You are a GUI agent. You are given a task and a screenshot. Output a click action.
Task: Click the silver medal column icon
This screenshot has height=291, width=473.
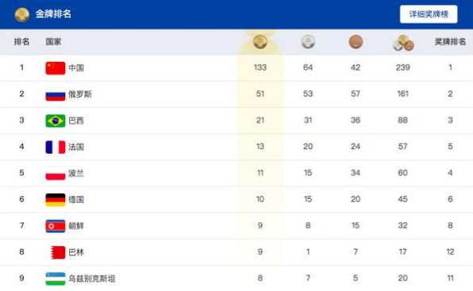pos(308,41)
